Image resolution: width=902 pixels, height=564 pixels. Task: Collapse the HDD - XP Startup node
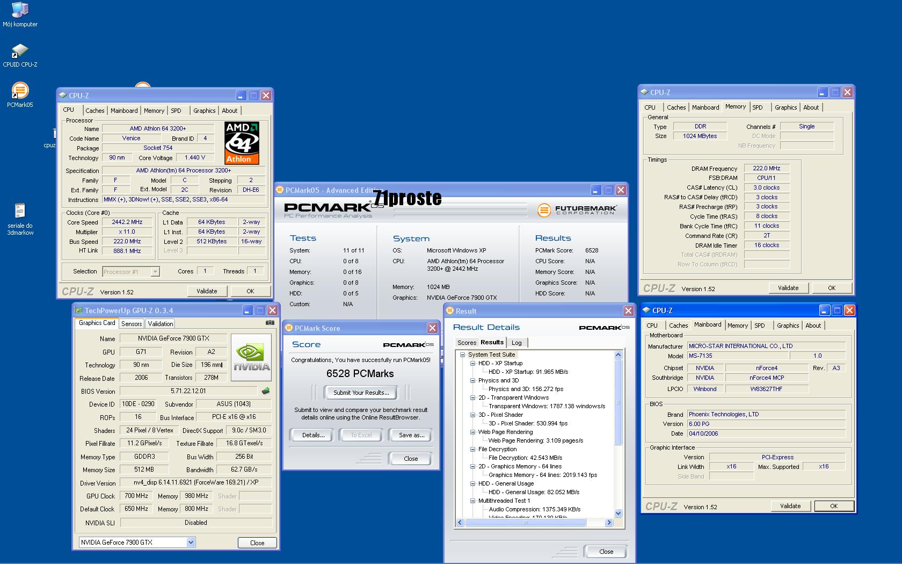tap(472, 363)
